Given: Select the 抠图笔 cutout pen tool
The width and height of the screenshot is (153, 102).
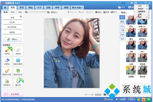Looking at the screenshot, I should pos(7,62).
